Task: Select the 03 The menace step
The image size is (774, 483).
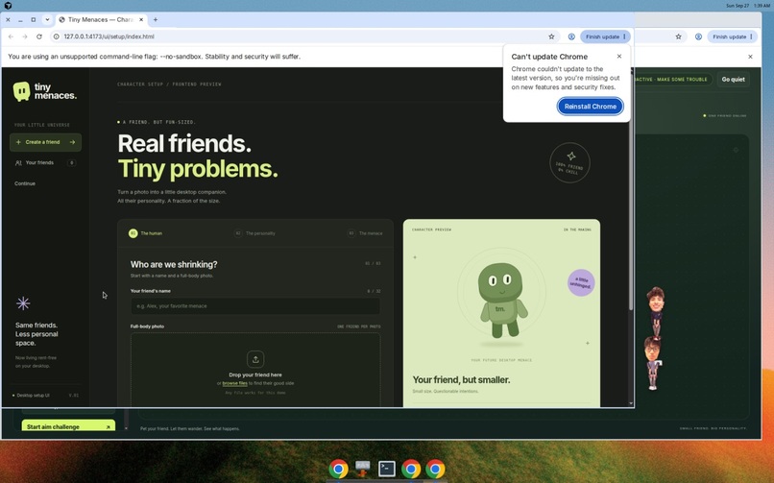Action: pos(365,233)
